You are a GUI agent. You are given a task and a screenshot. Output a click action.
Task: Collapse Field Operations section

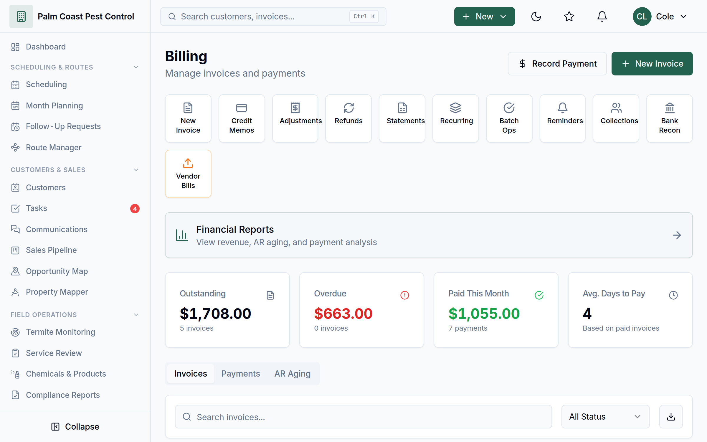coord(136,315)
